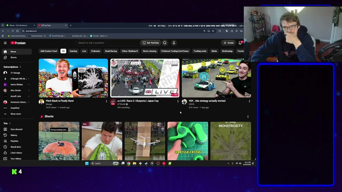Select the Gaming filter chip
342x192 pixels.
pyautogui.click(x=73, y=51)
